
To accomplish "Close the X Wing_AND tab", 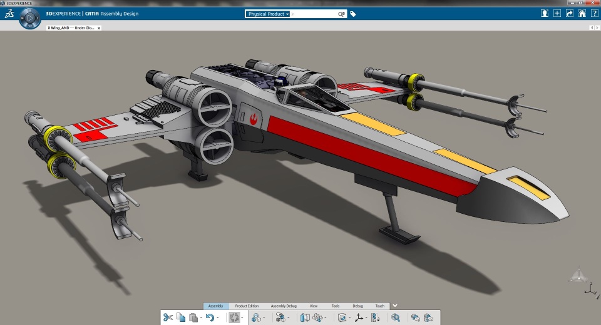I will pyautogui.click(x=99, y=28).
